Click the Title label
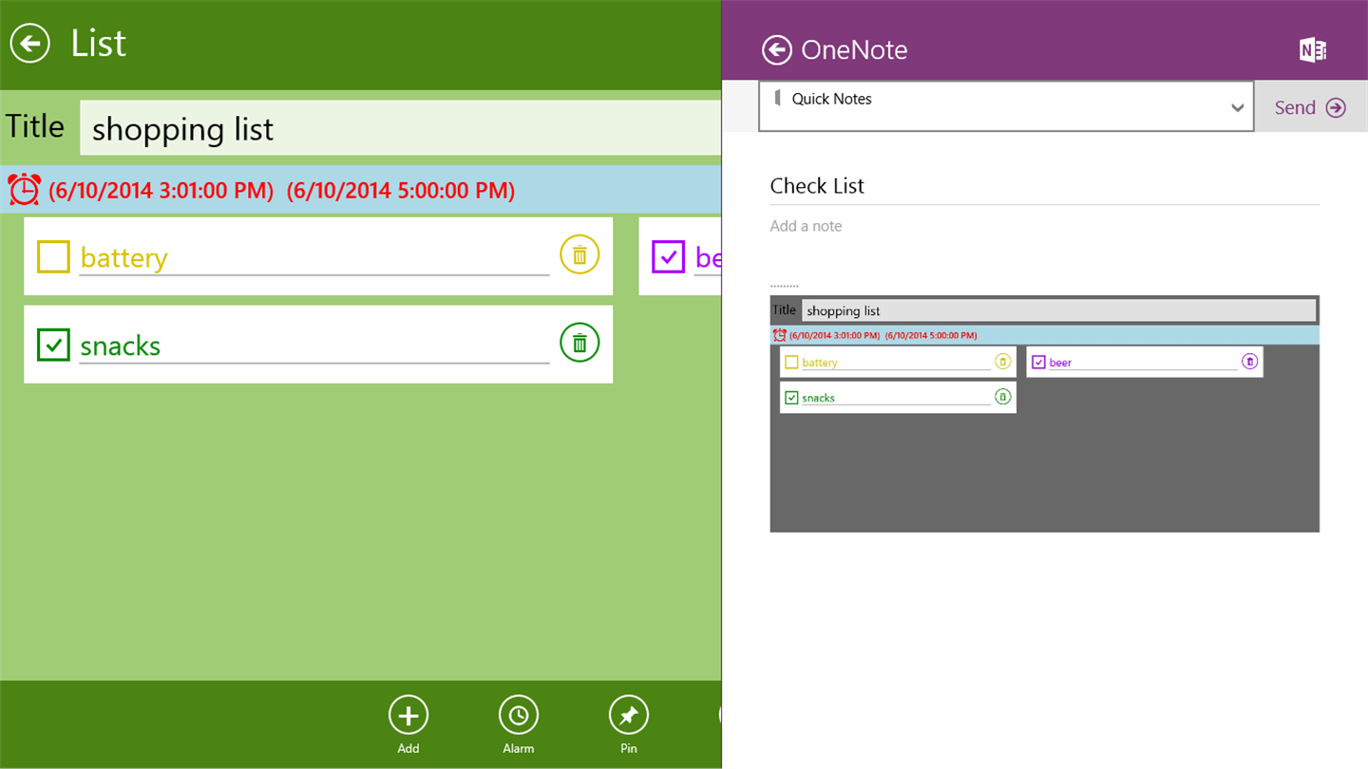This screenshot has width=1368, height=769. pyautogui.click(x=35, y=126)
